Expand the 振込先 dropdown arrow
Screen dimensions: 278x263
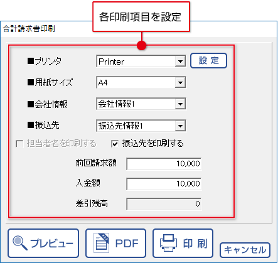180,126
